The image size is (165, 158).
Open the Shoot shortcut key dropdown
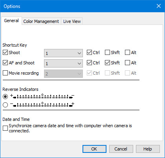coord(63,53)
